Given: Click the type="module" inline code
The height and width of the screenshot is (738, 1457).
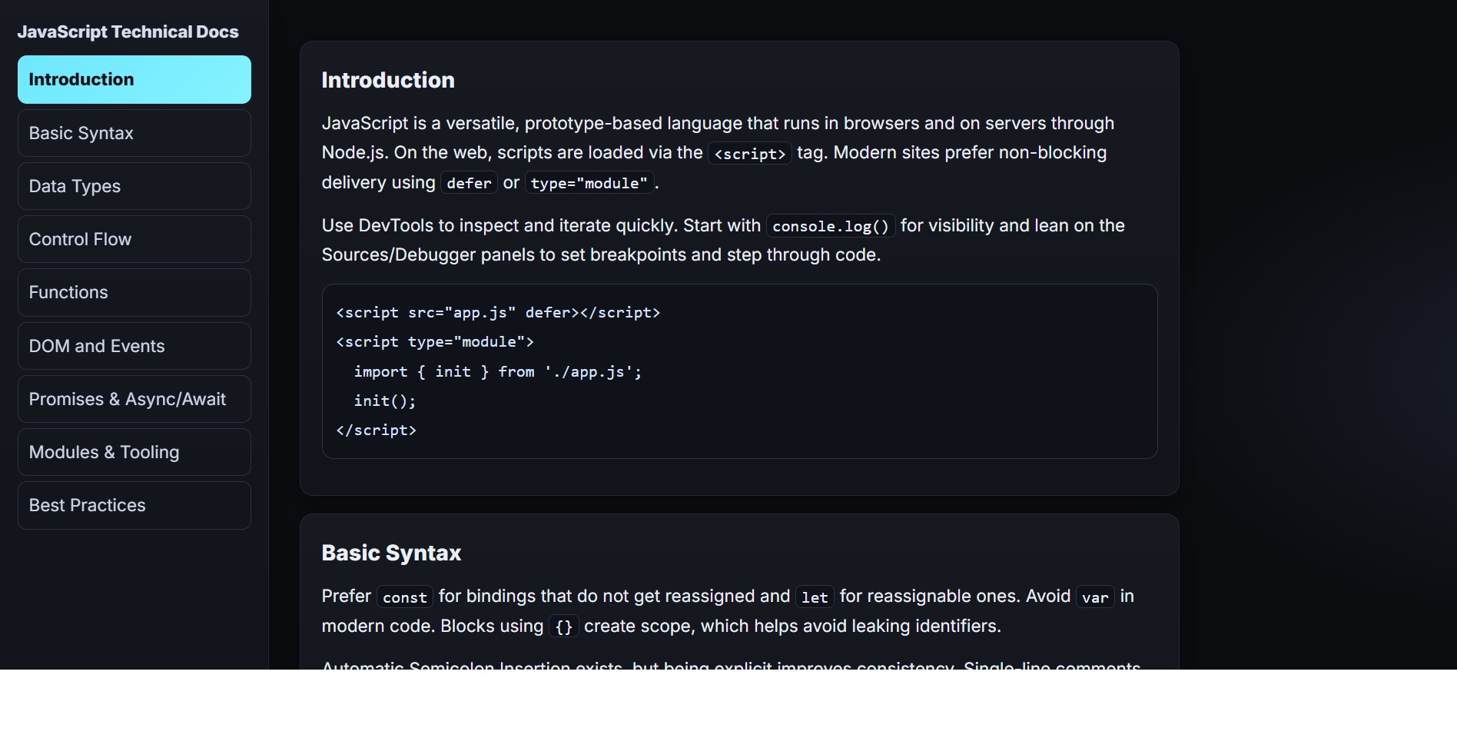Looking at the screenshot, I should (589, 183).
